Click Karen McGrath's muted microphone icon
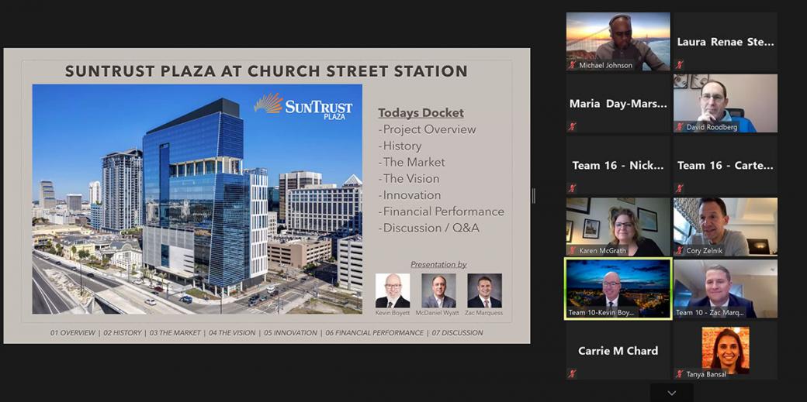 [x=572, y=250]
